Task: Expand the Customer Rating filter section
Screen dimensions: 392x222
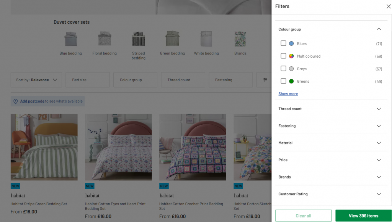Action: tap(379, 194)
